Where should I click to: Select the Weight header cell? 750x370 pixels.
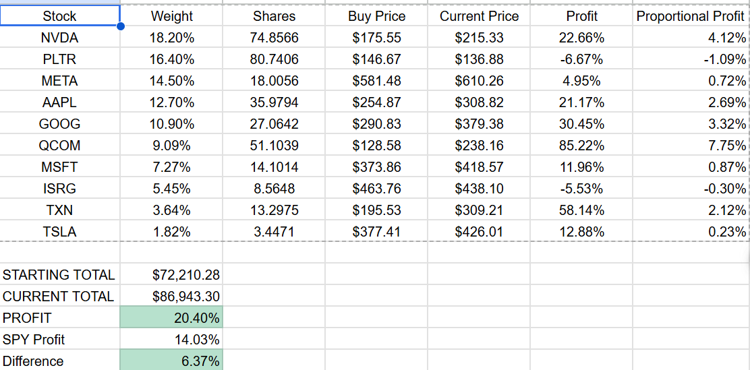pos(172,16)
